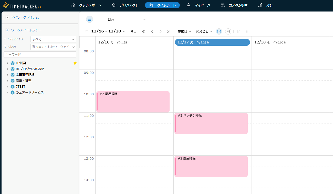Go to the マイページ tab
The height and width of the screenshot is (194, 333).
199,5
